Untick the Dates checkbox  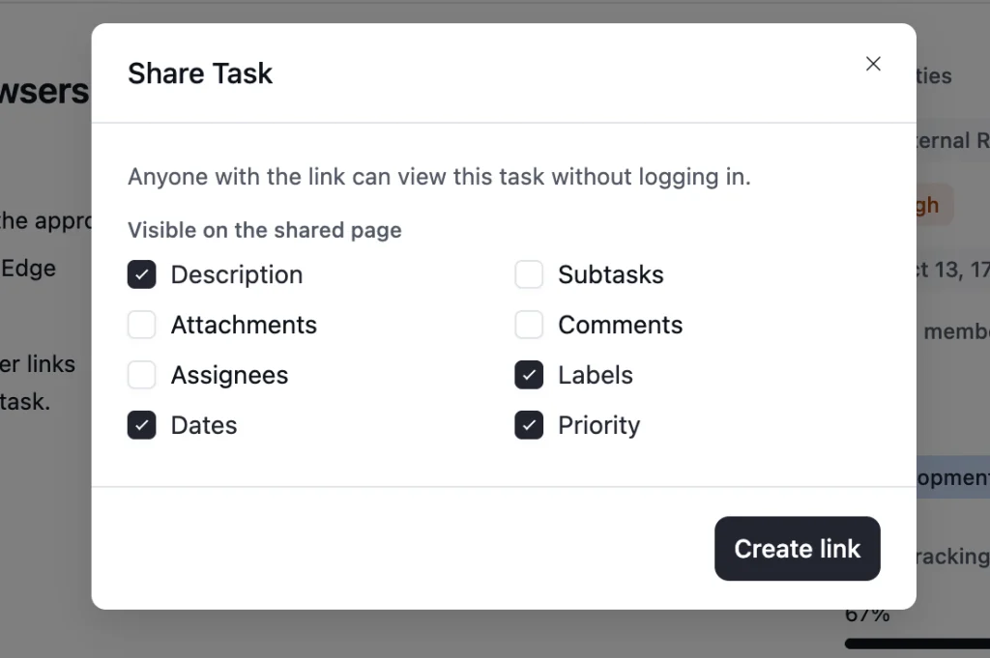click(141, 425)
